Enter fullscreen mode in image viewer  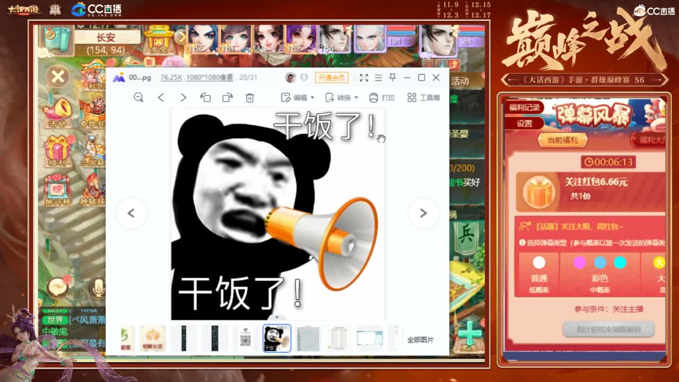coord(364,77)
